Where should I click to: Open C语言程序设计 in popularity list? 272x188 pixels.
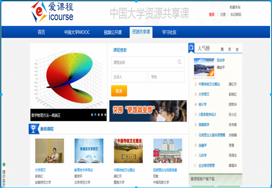pyautogui.click(x=208, y=114)
